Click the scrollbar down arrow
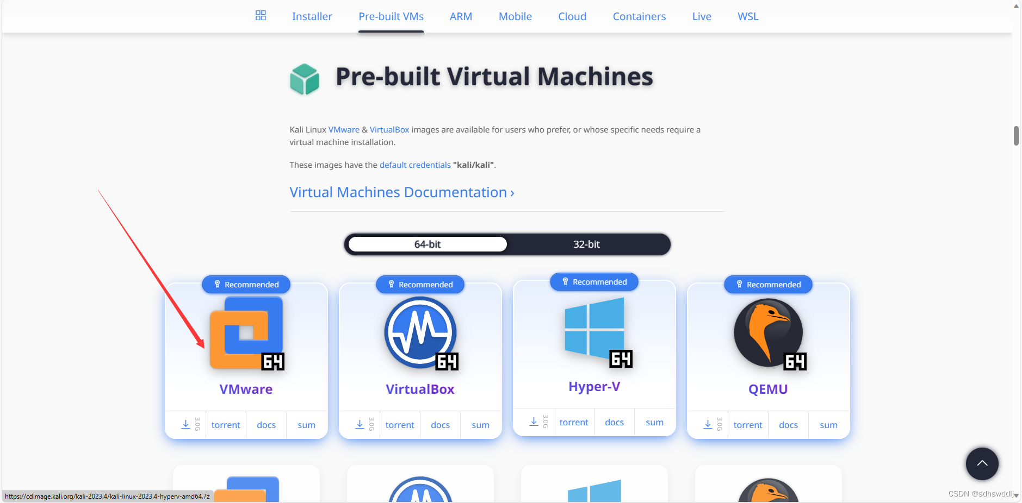This screenshot has height=503, width=1022. (x=1016, y=495)
